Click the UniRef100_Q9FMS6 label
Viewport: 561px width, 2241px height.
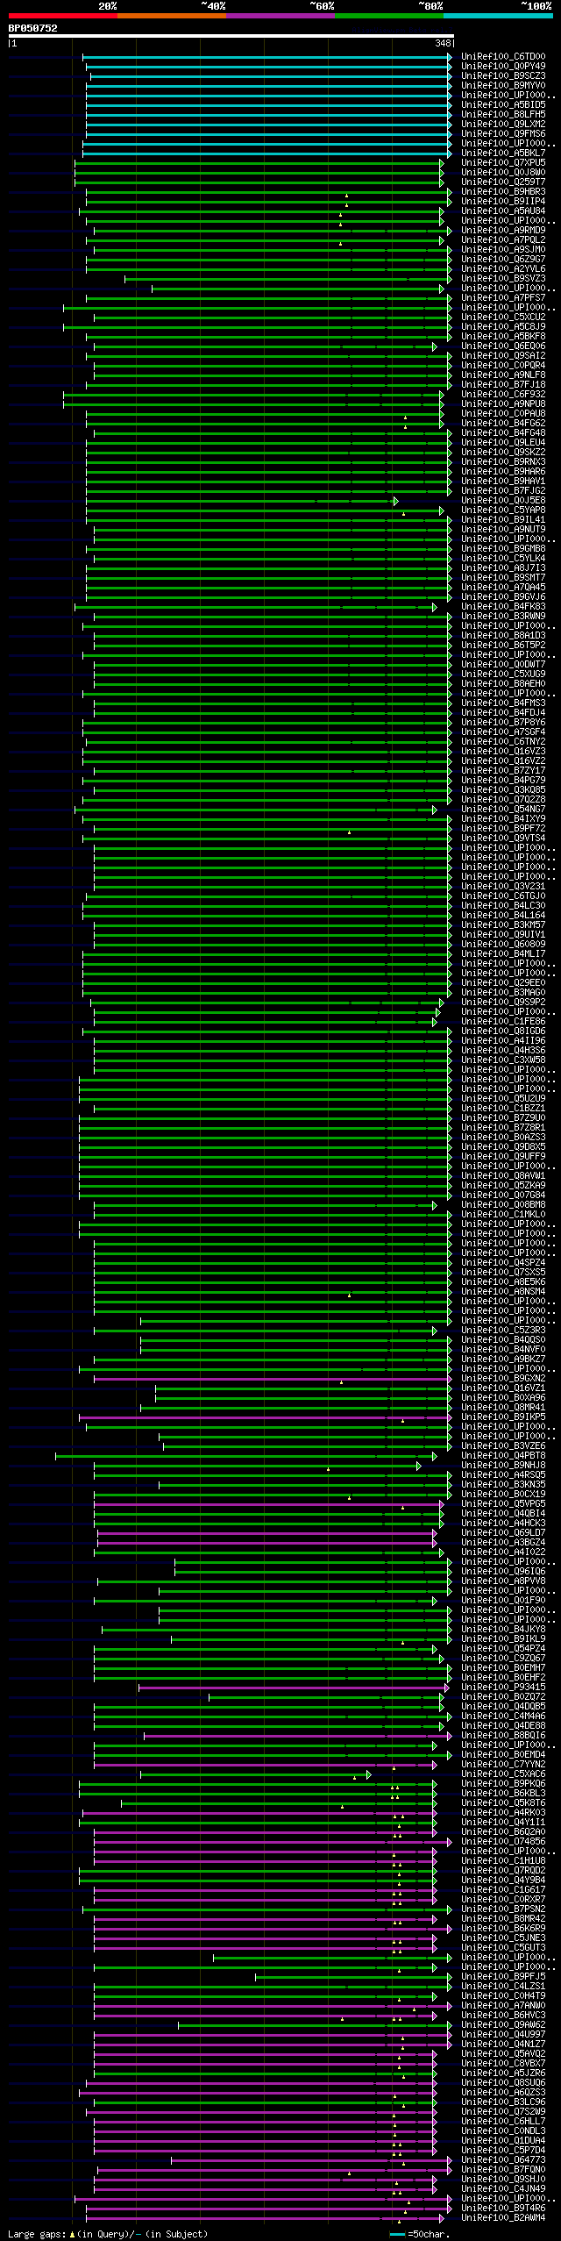(503, 134)
